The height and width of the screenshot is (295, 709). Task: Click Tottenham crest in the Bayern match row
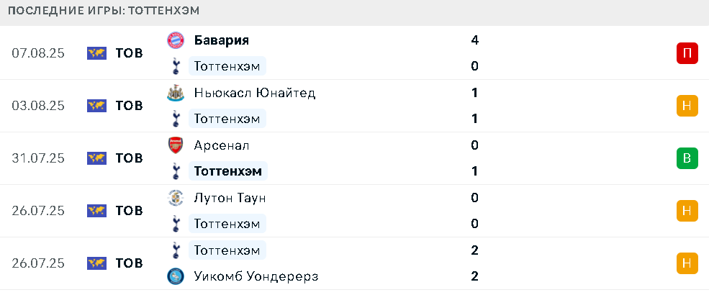(x=176, y=66)
